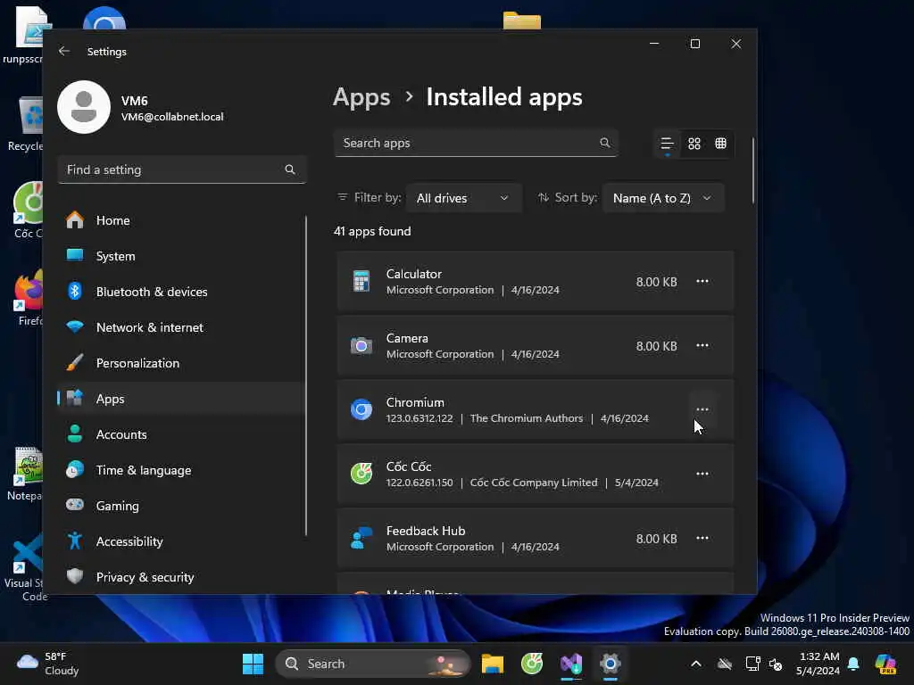Click the Calculator 8.00 KB size
914x685 pixels.
point(656,282)
